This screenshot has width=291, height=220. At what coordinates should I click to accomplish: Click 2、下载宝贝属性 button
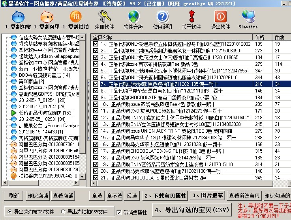point(165,196)
